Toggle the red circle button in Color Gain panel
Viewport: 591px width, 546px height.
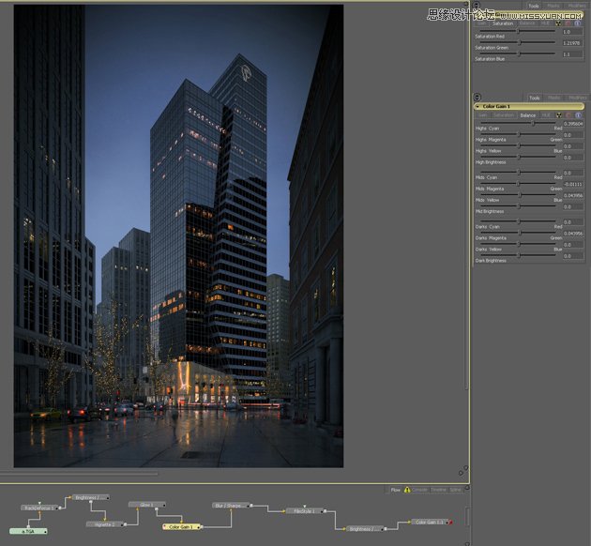[x=569, y=115]
